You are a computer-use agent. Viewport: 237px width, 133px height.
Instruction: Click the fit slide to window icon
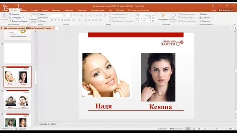(235, 129)
